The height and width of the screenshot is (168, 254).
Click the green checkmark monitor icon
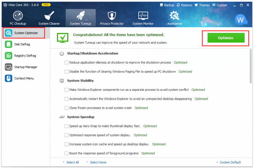(x=63, y=38)
